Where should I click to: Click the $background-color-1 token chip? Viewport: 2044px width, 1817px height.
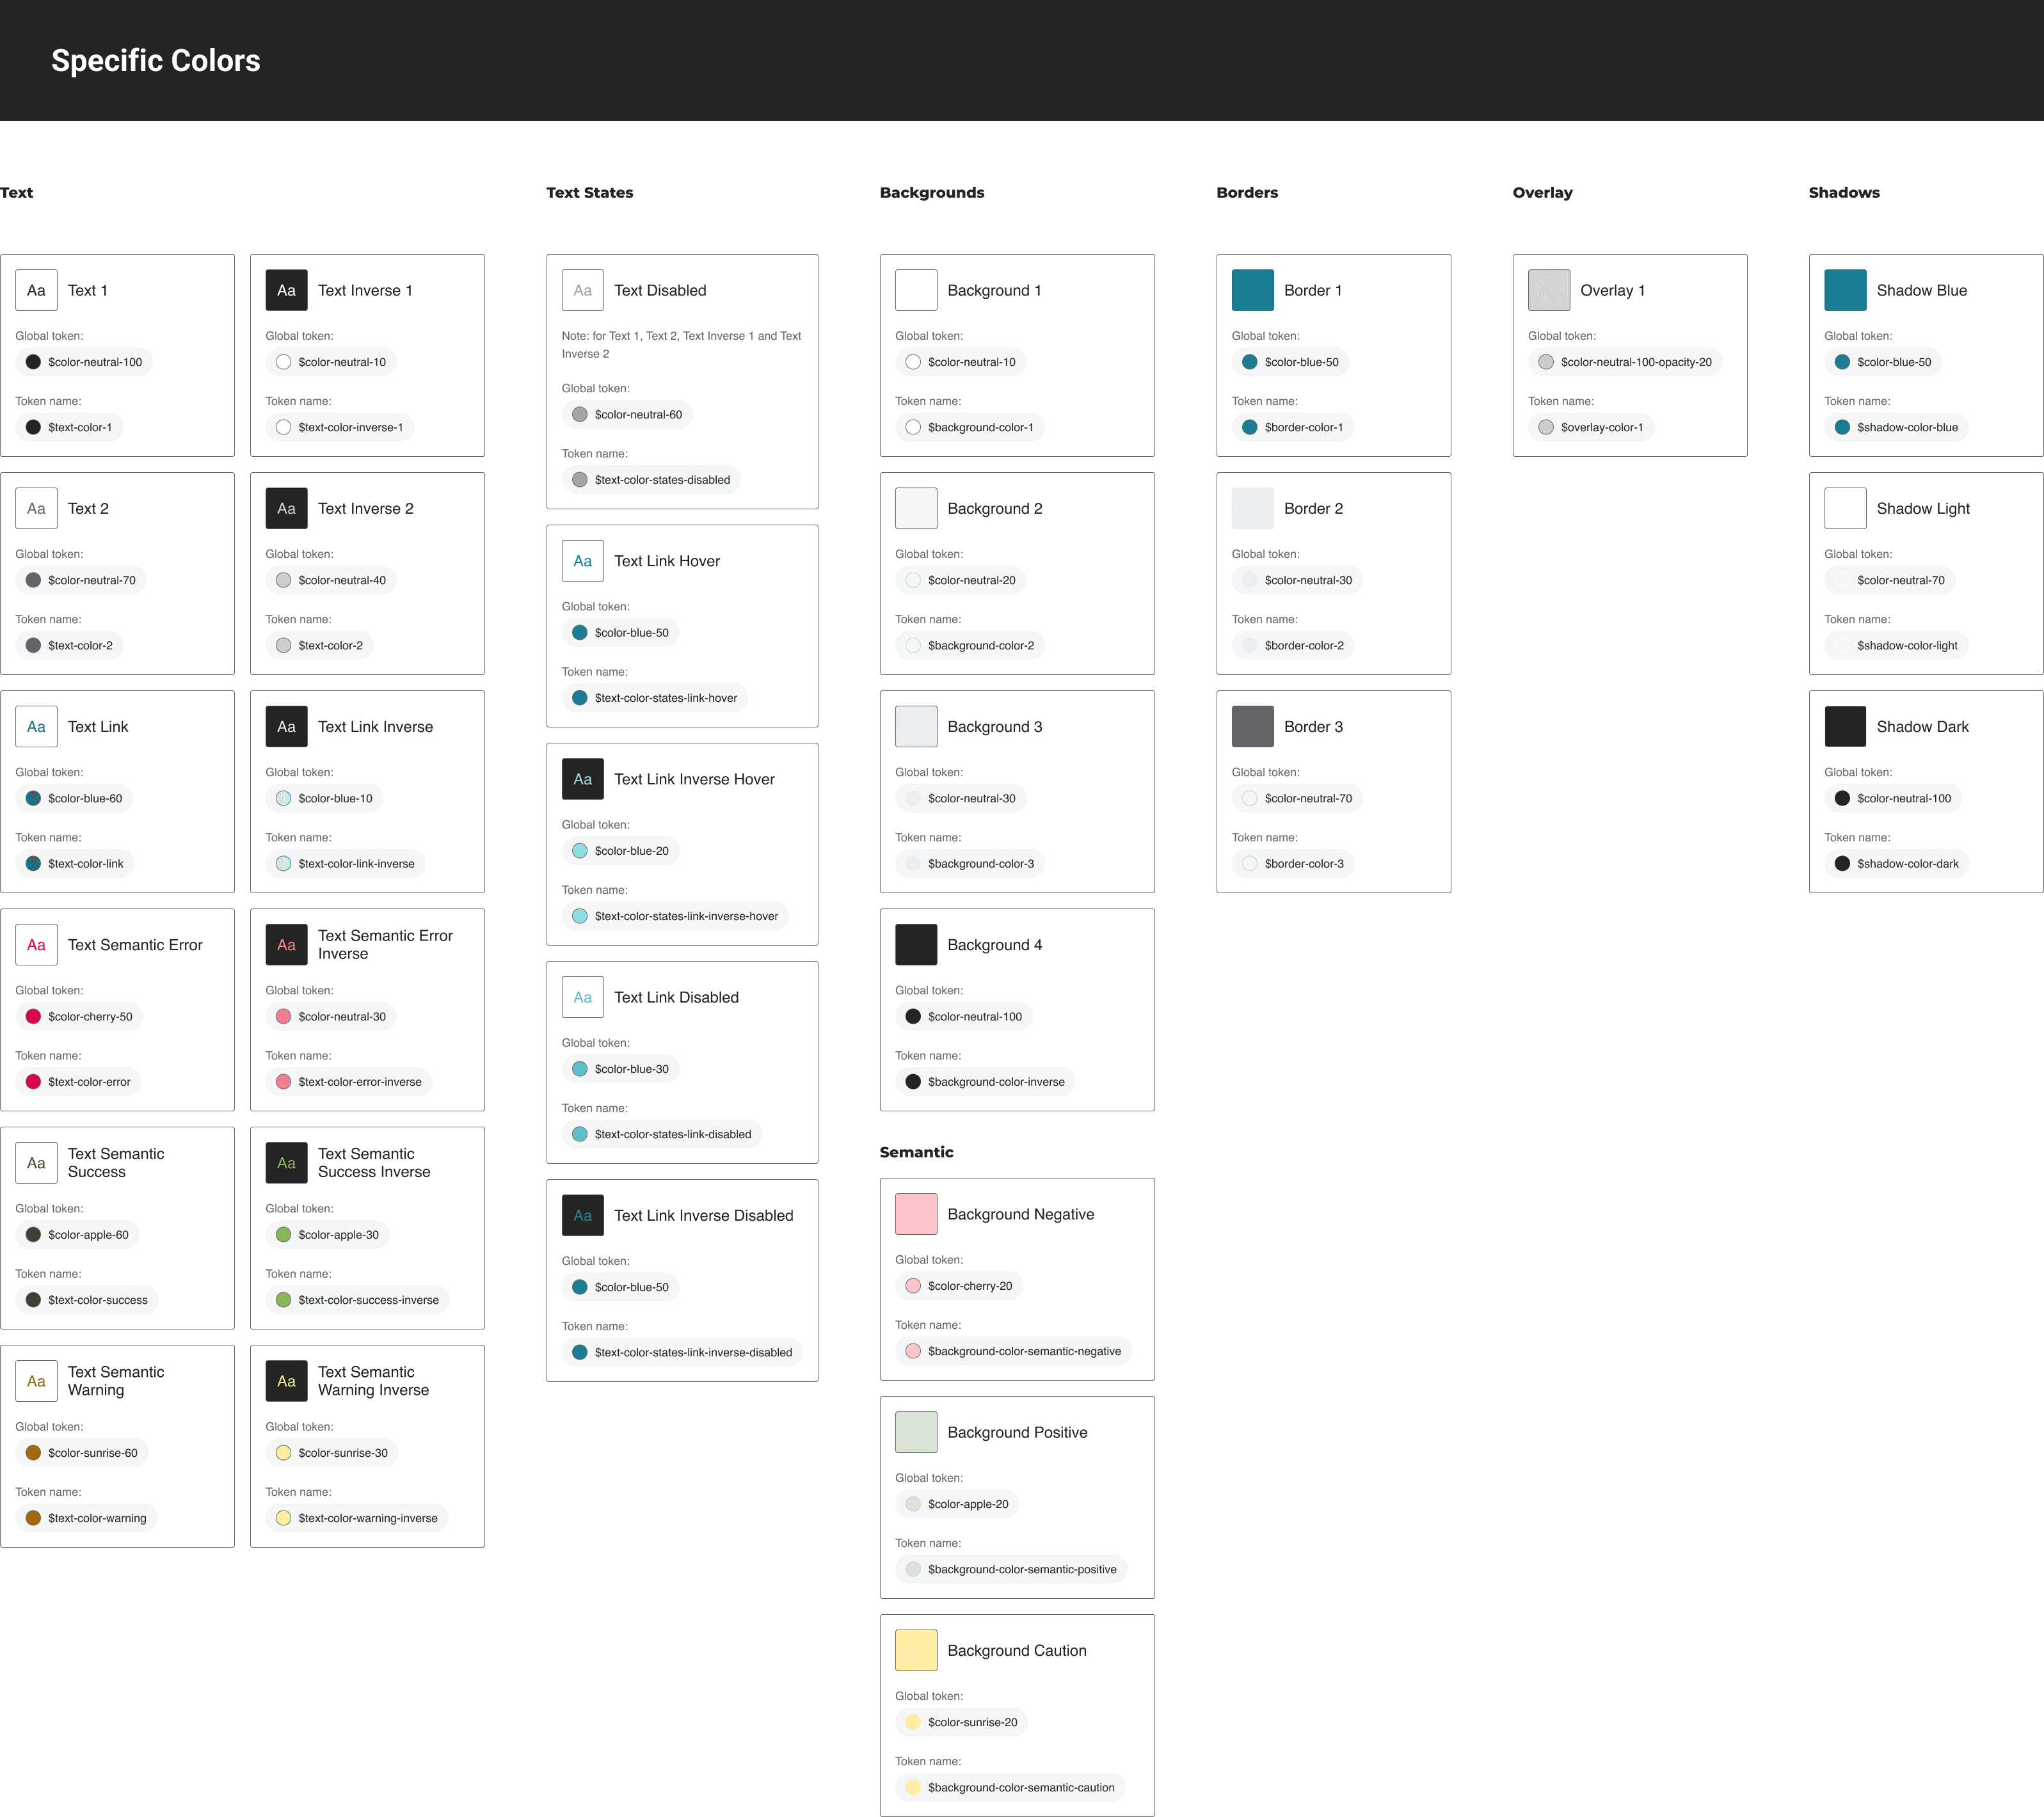click(970, 427)
